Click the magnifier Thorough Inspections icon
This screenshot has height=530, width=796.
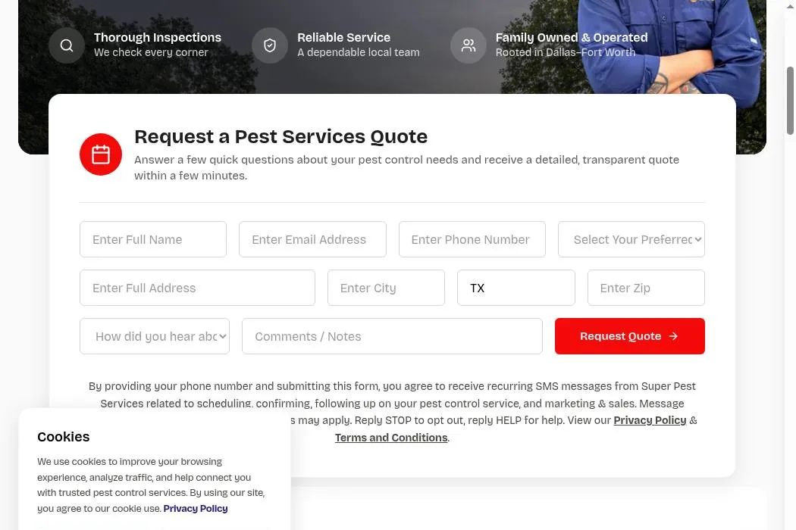click(x=67, y=45)
